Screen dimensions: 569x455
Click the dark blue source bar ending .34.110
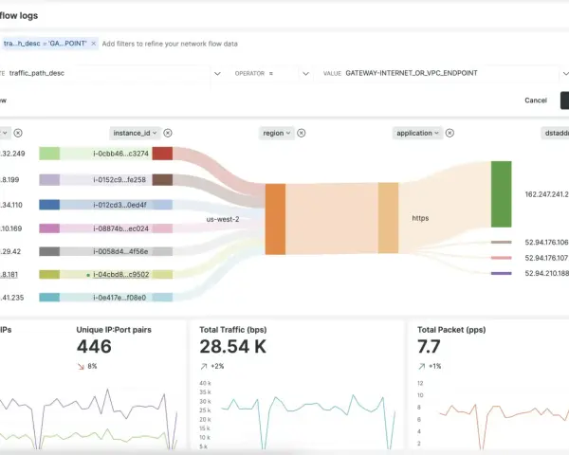tap(49, 205)
